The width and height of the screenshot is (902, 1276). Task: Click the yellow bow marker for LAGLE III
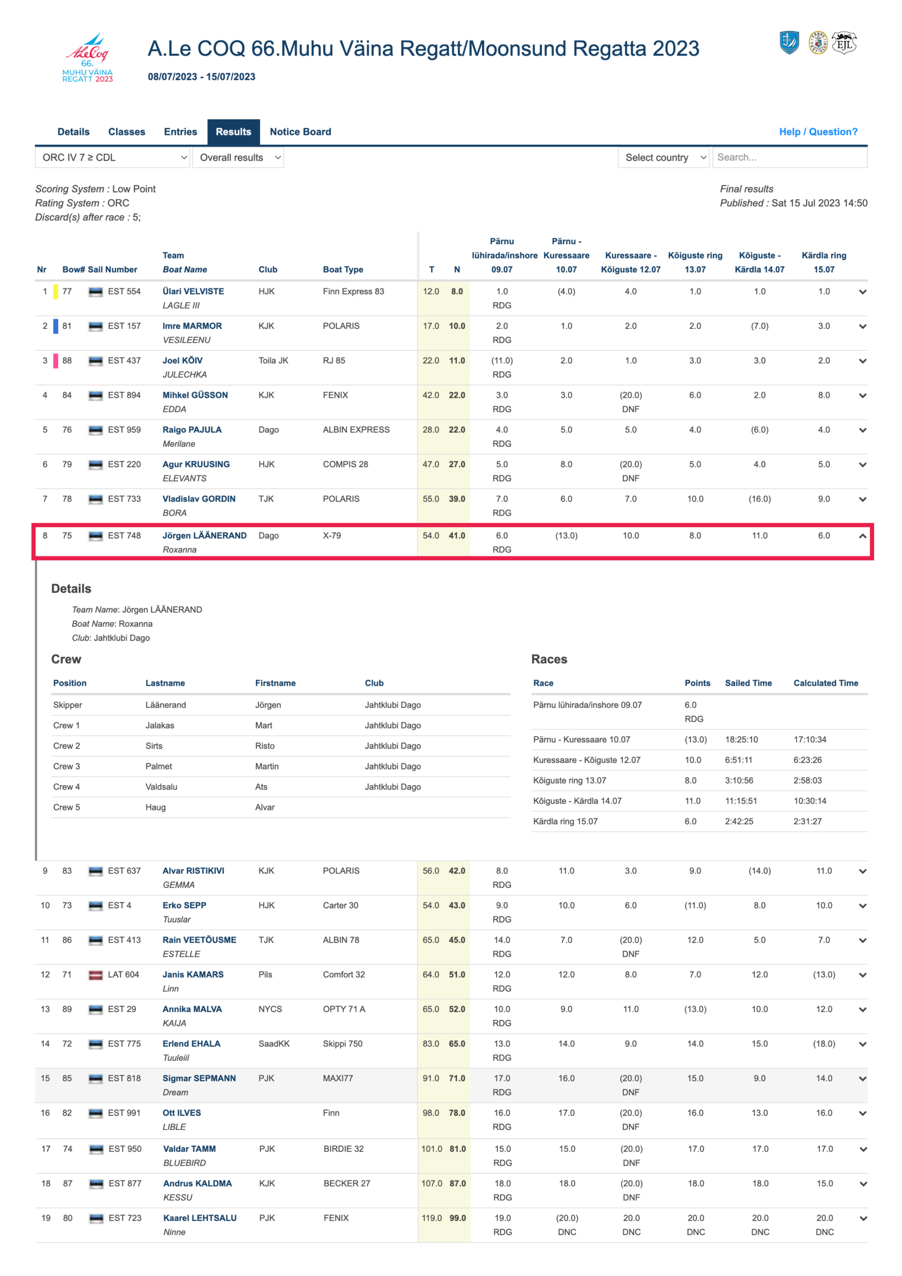click(55, 292)
